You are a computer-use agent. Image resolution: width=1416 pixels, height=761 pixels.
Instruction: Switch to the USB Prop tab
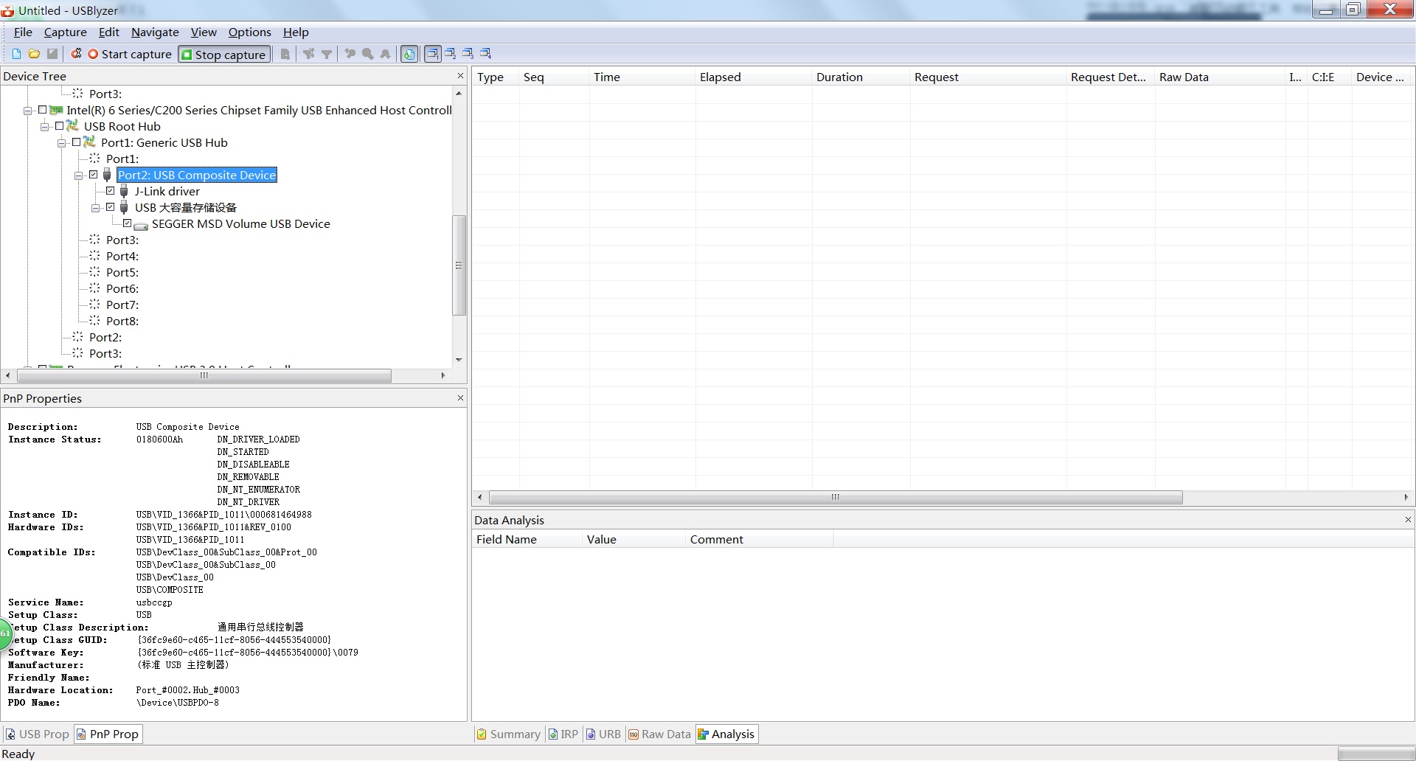[37, 734]
